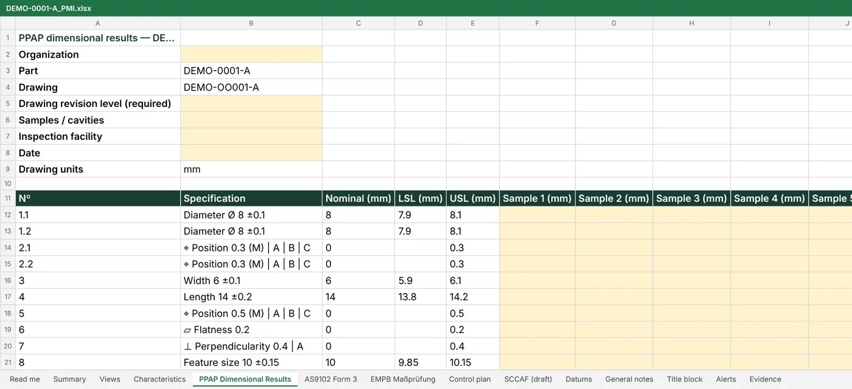Select column E header

pyautogui.click(x=473, y=23)
